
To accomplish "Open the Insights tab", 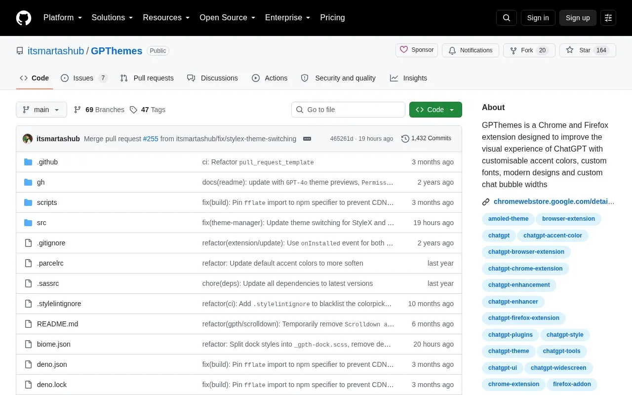I will (408, 78).
